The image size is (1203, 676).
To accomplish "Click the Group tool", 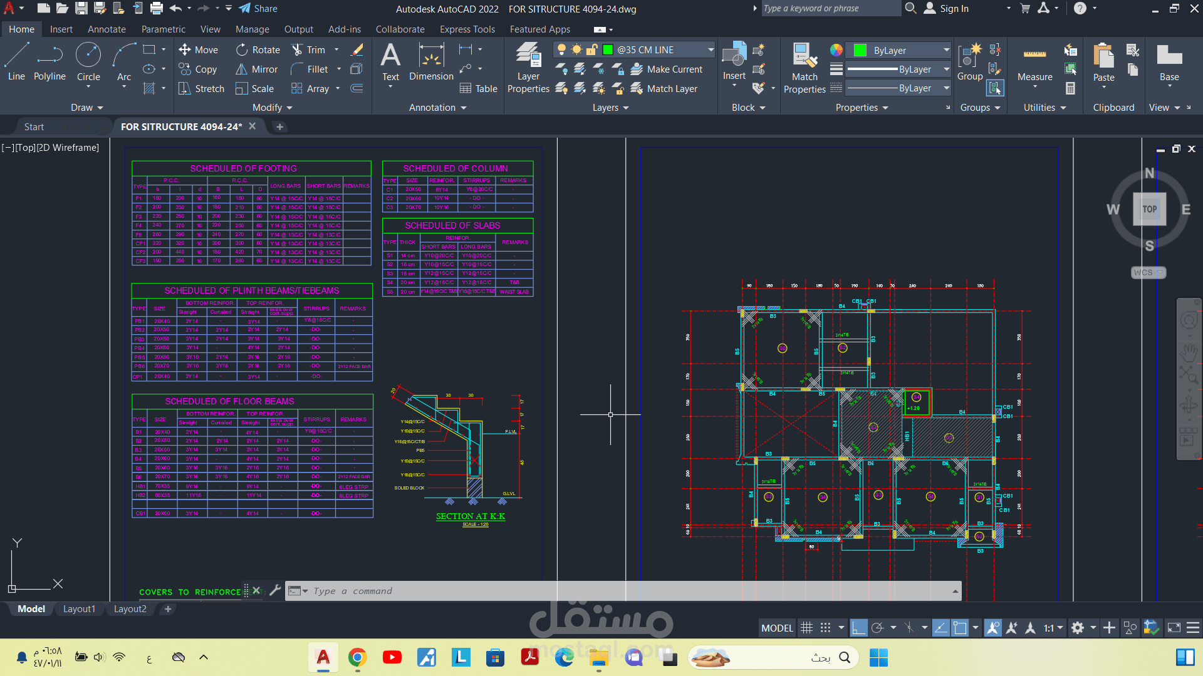I will [x=969, y=62].
